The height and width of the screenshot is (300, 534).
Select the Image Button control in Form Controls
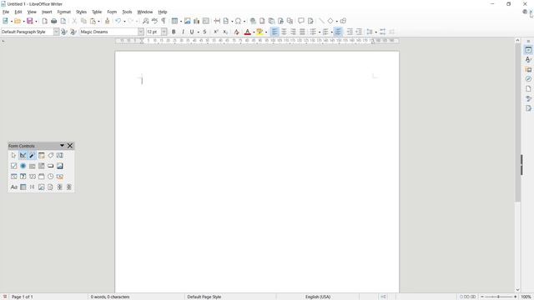tap(60, 166)
